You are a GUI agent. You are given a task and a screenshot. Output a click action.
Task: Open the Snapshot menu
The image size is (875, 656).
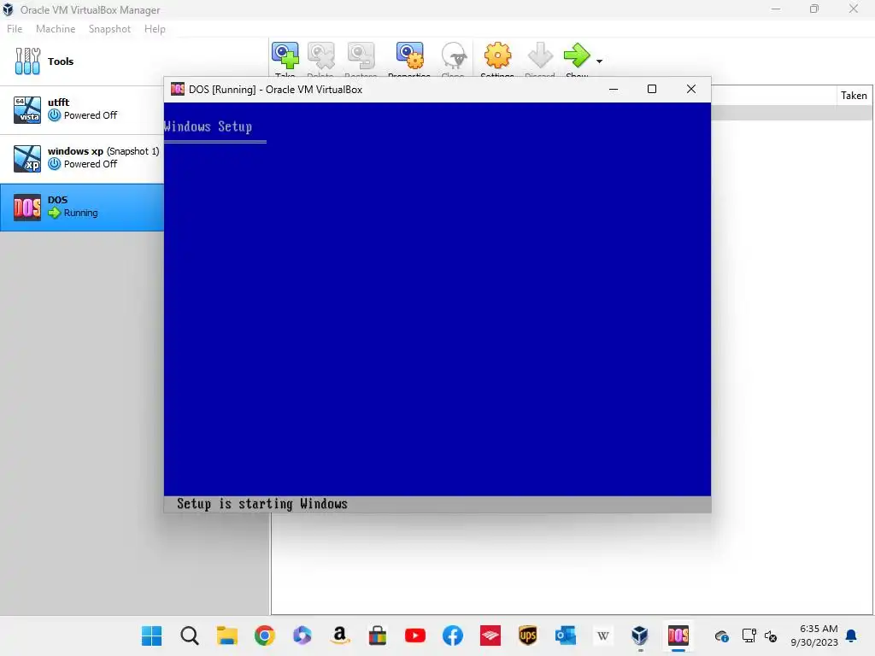coord(109,29)
